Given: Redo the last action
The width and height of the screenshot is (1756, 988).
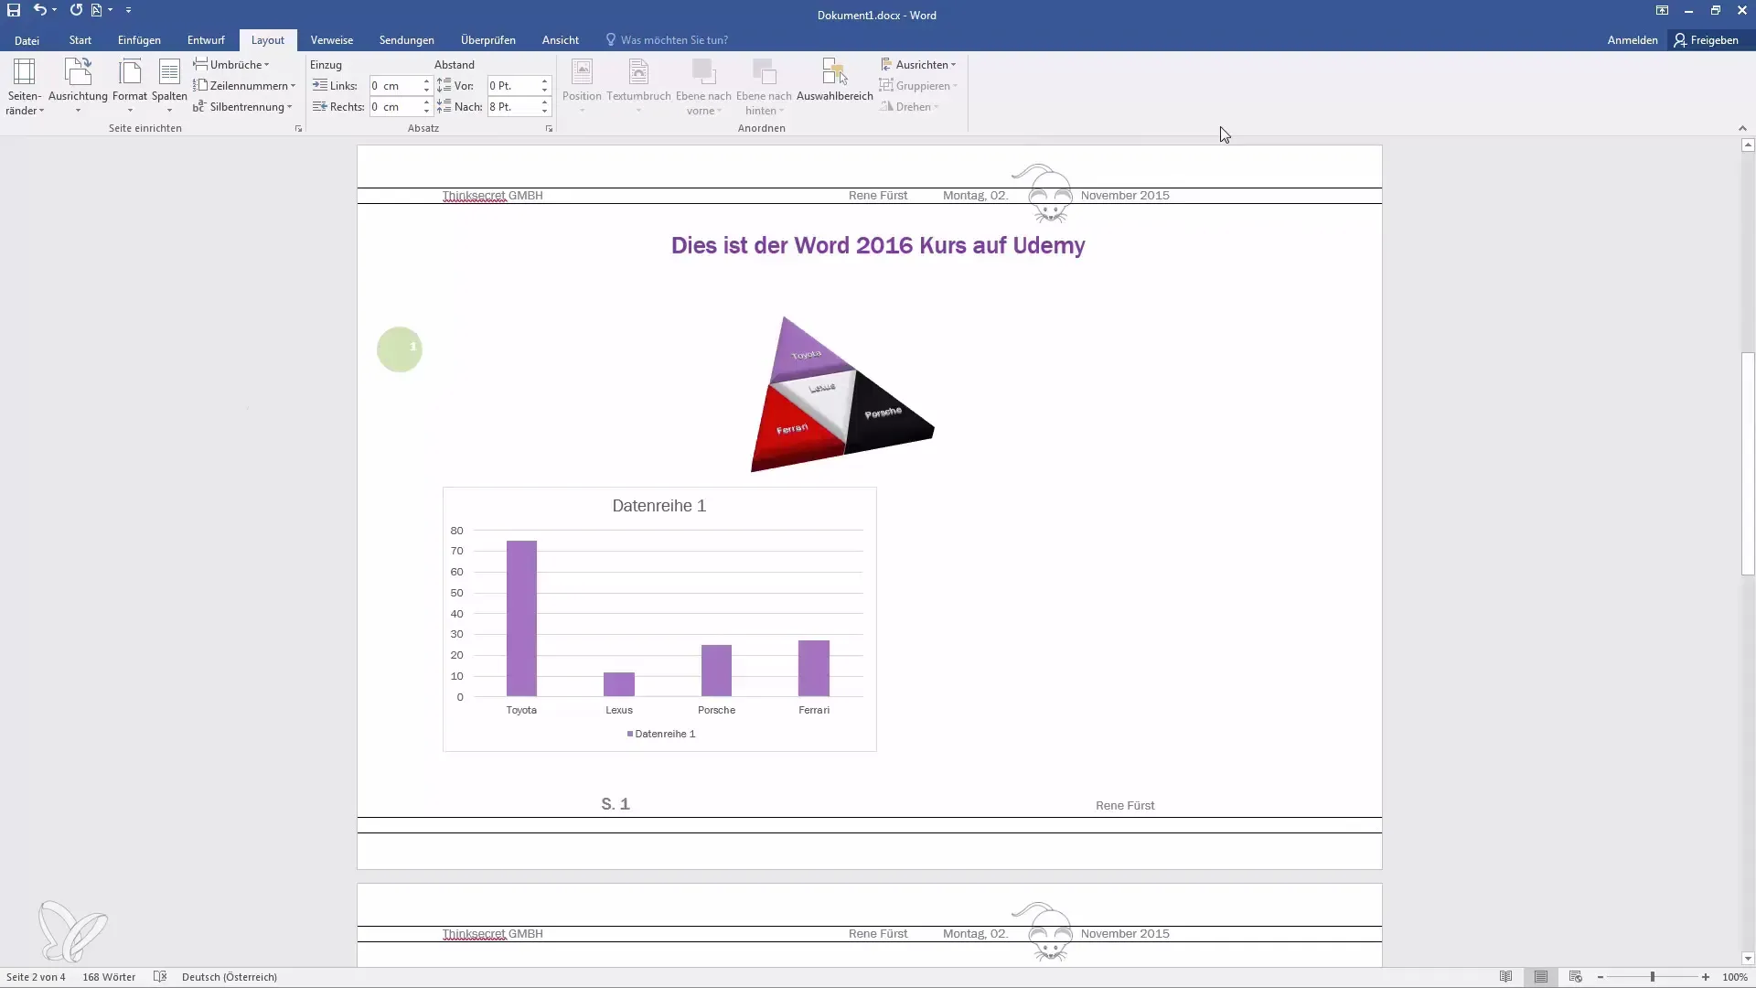Looking at the screenshot, I should [x=76, y=11].
